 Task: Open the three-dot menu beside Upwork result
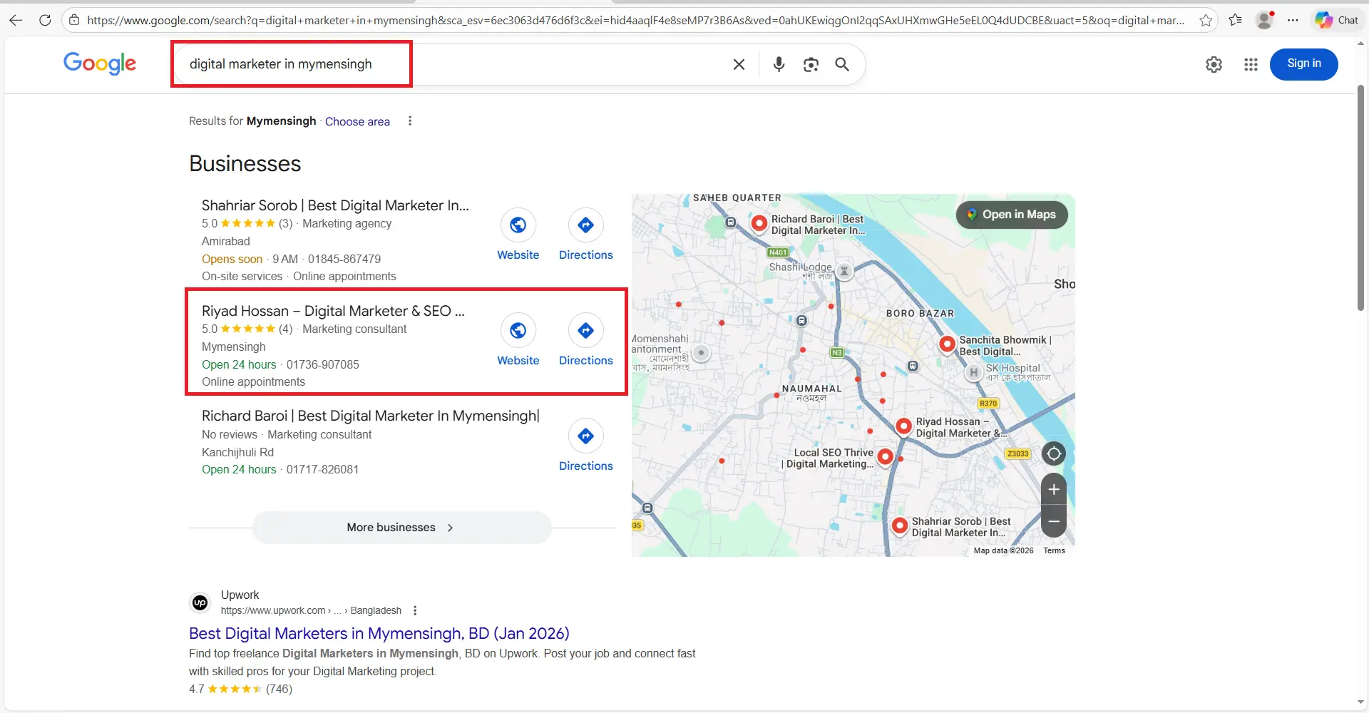415,610
